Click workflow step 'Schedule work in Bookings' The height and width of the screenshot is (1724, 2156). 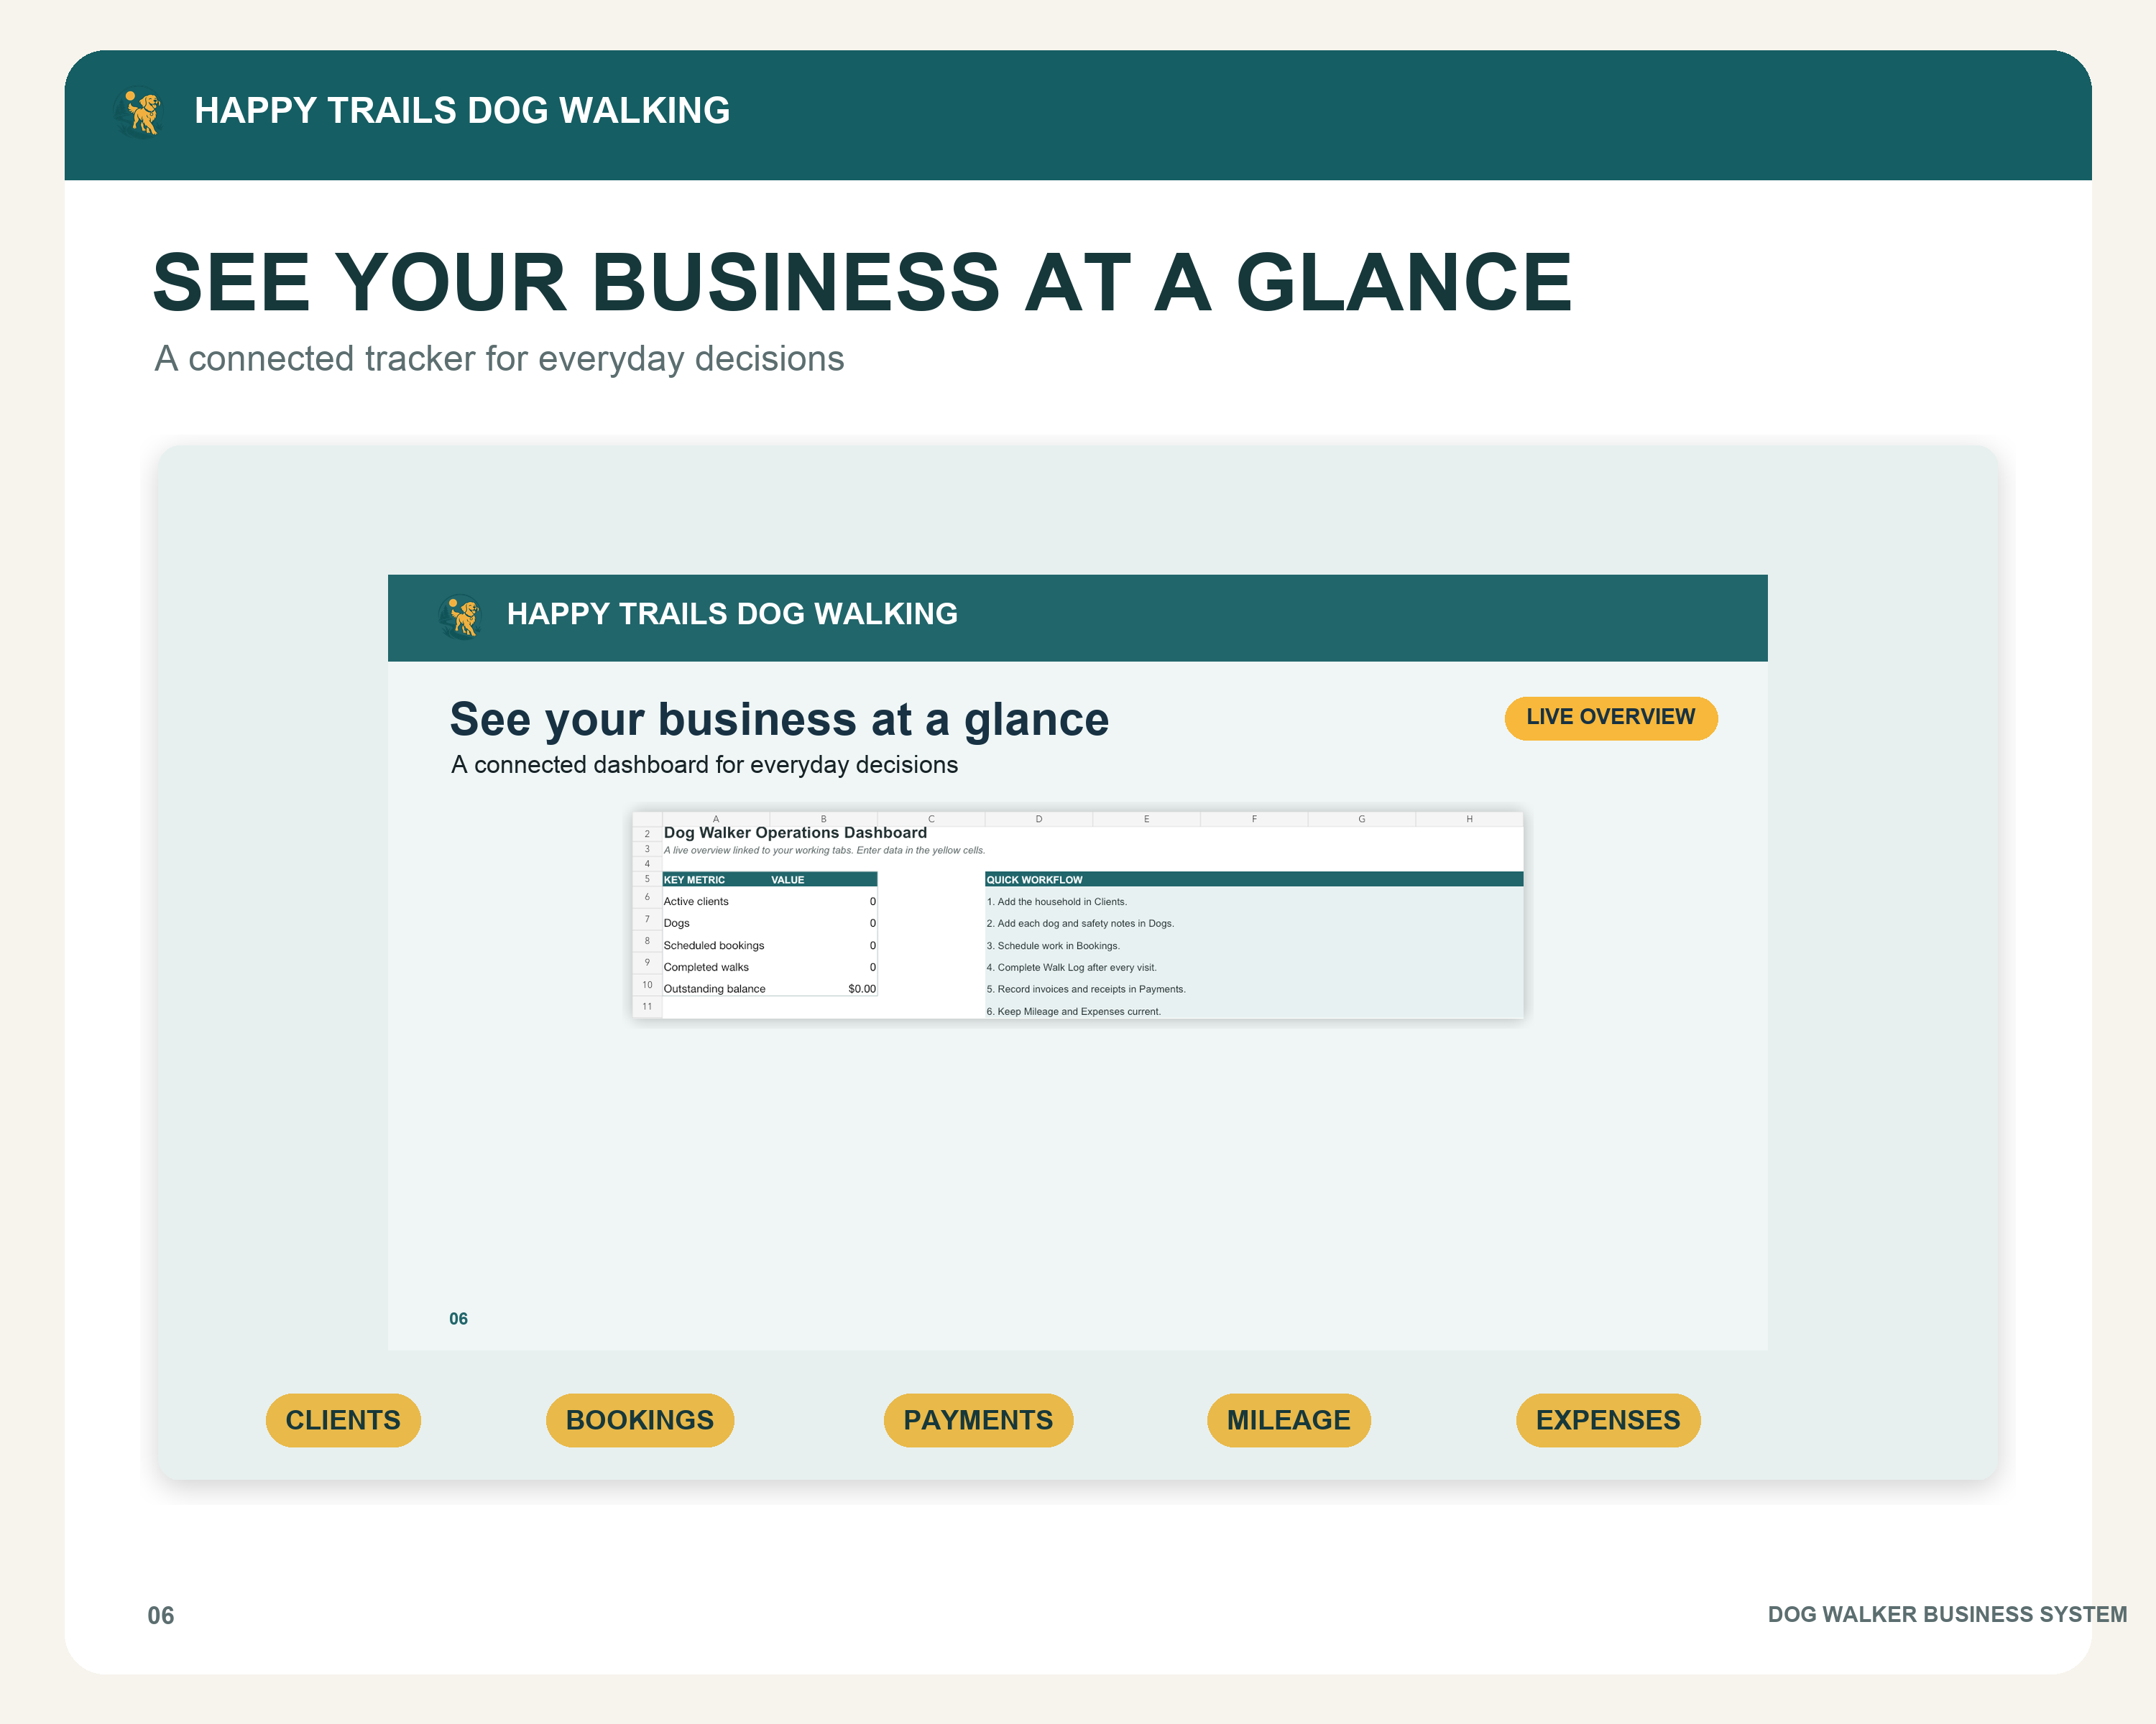coord(1053,945)
